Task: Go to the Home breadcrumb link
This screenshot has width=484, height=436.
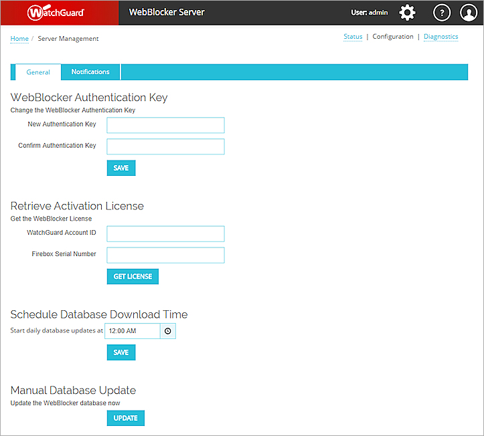Action: (x=19, y=39)
